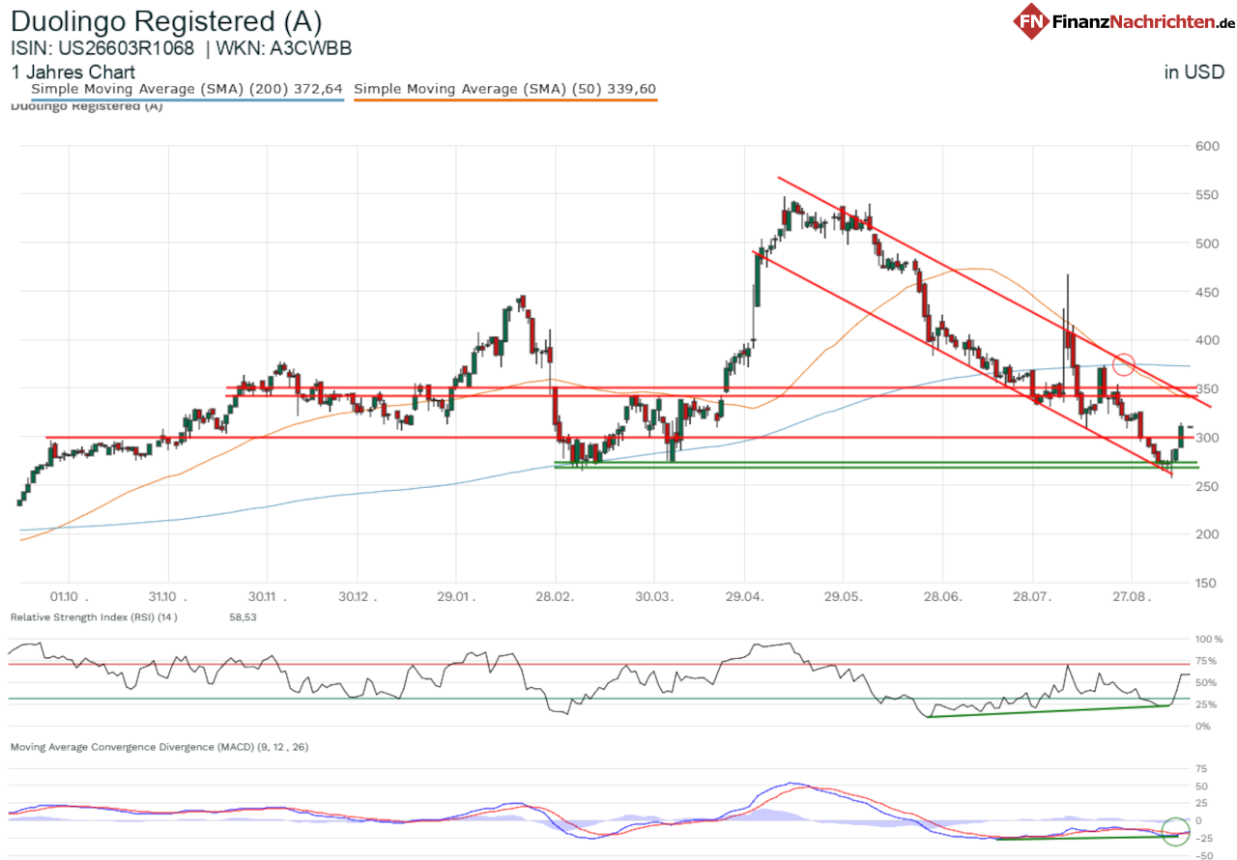This screenshot has width=1237, height=860.
Task: Click the 400 price axis label
Action: point(1206,340)
